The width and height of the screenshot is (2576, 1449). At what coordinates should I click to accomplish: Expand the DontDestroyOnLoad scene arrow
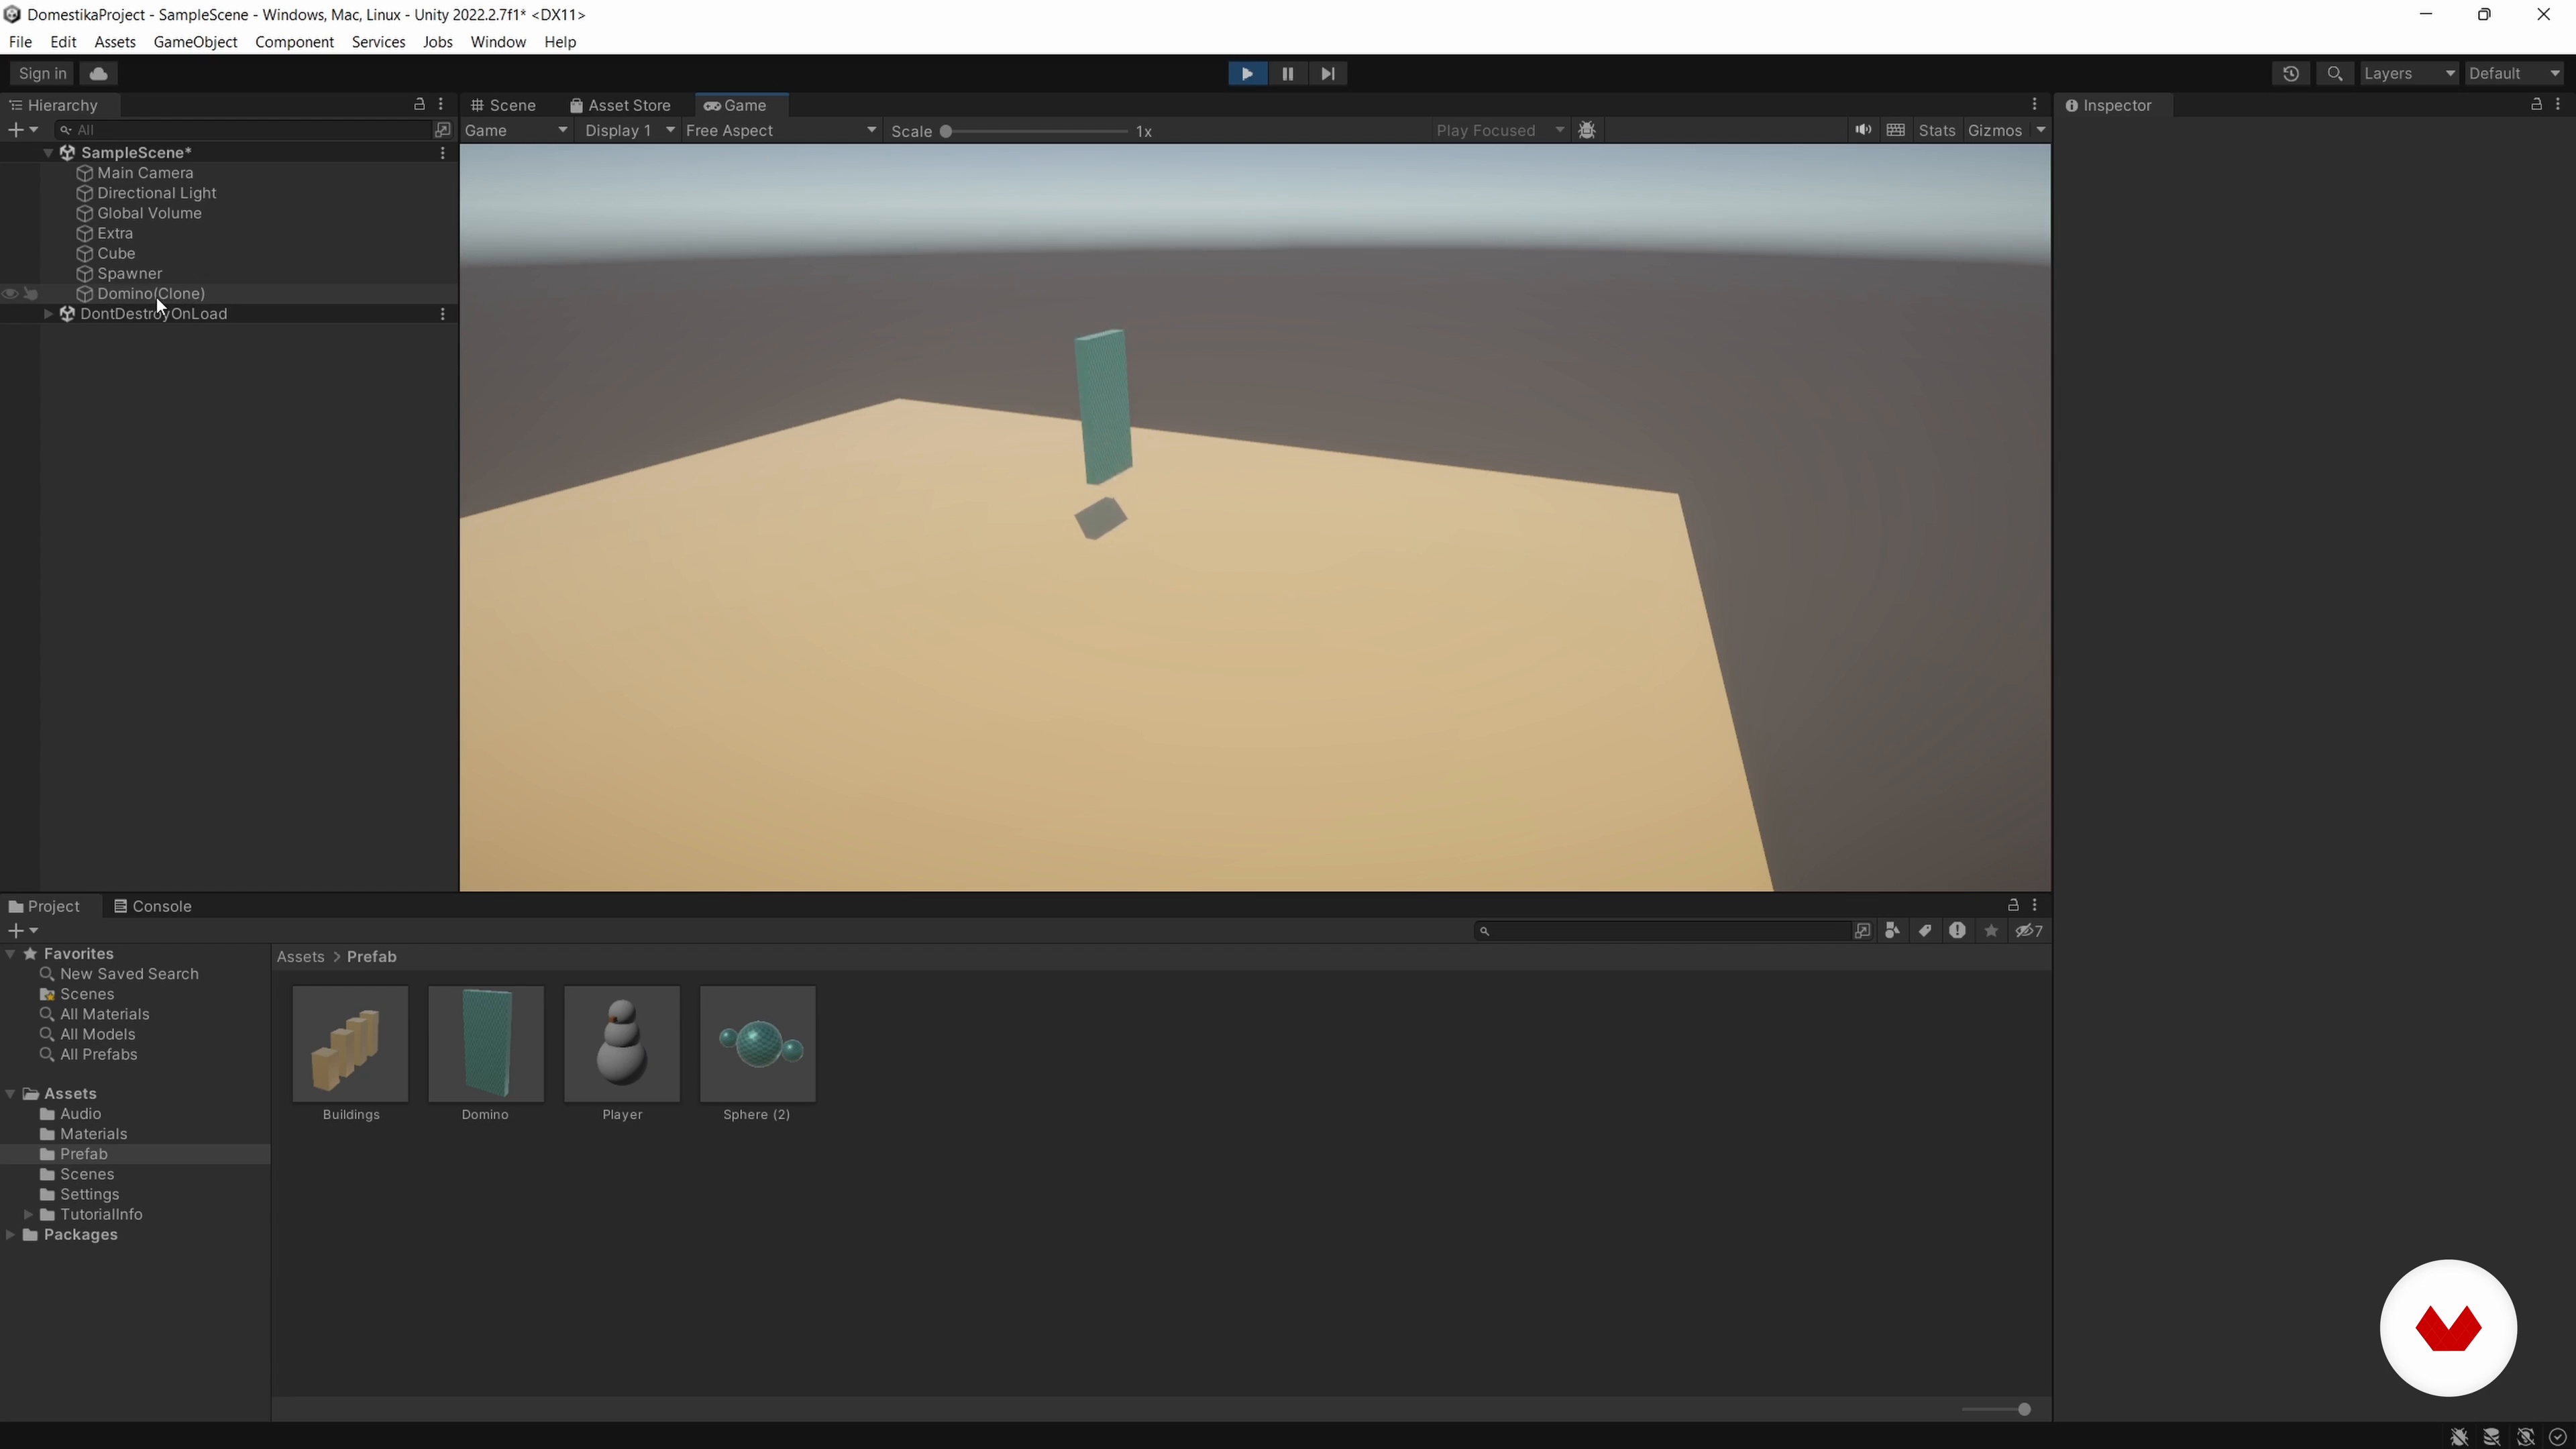(48, 314)
